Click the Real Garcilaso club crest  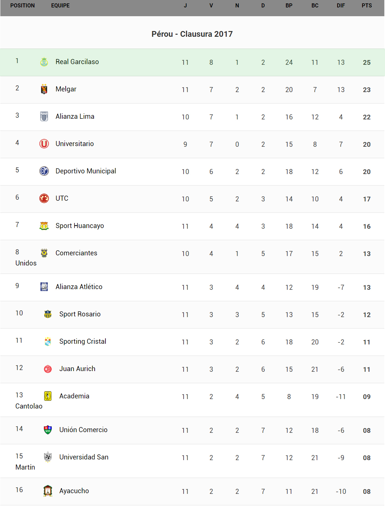click(x=44, y=62)
